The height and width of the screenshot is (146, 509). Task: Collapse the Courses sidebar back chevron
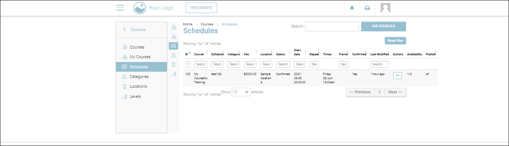point(125,29)
